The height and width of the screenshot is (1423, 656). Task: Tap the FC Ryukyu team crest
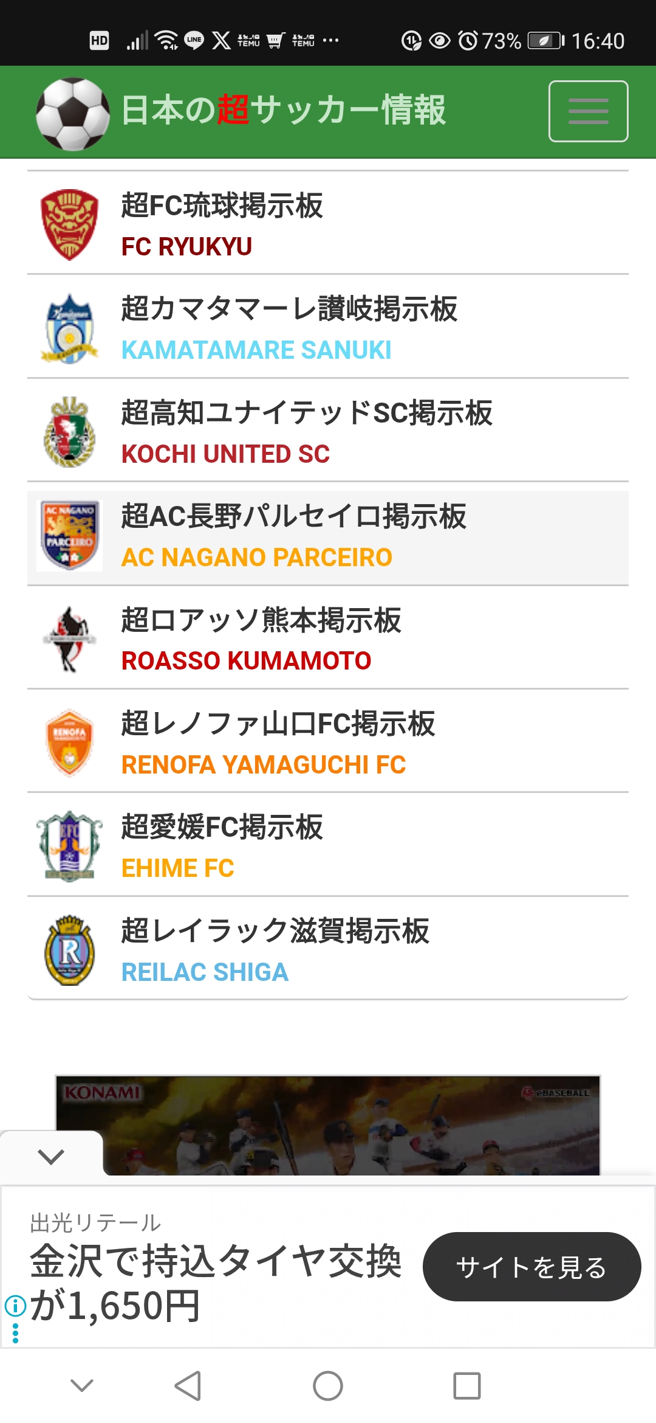(x=69, y=224)
